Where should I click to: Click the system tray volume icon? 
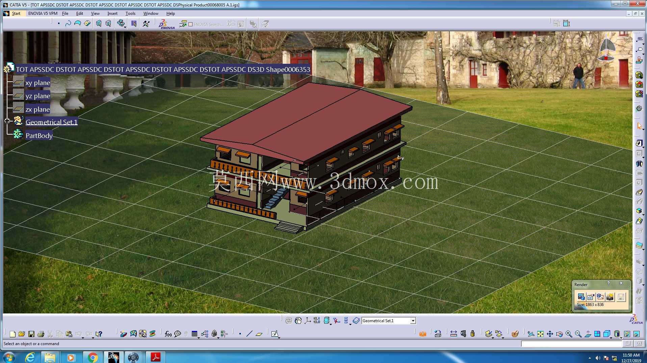[598, 358]
